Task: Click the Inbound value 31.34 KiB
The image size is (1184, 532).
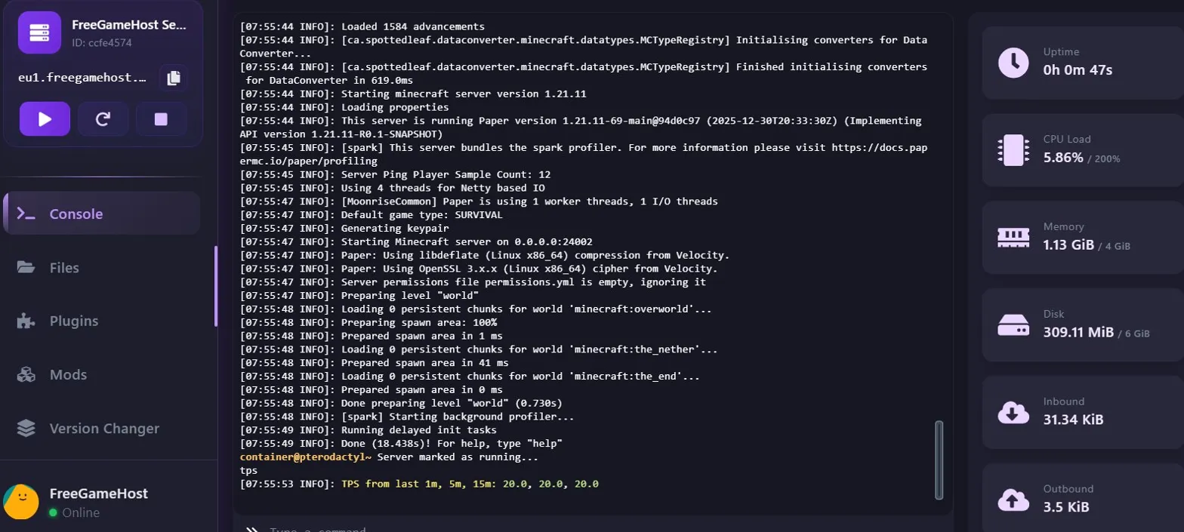Action: point(1073,420)
